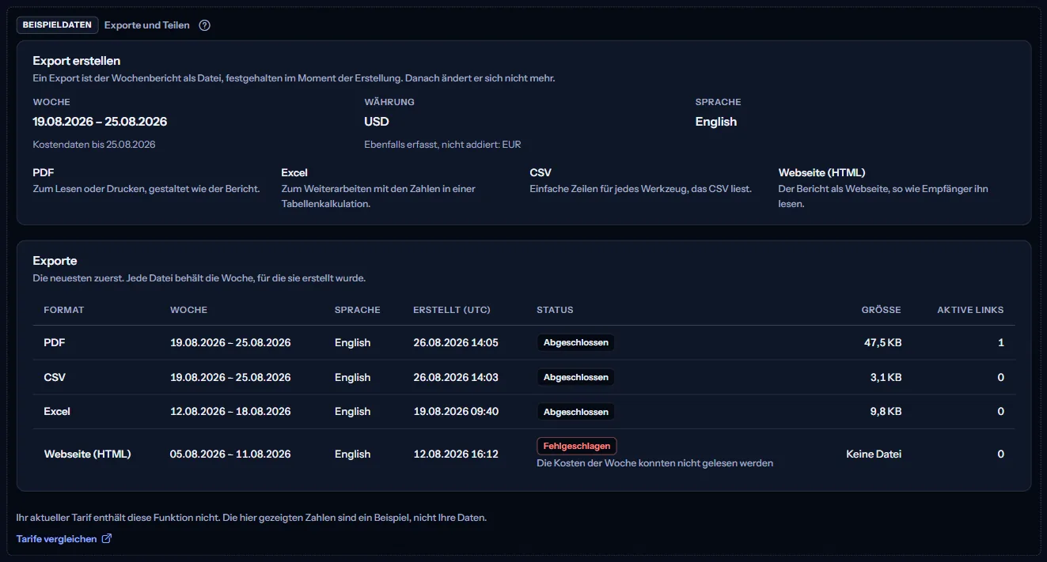Viewport: 1047px width, 562px height.
Task: Click the created time 26.08.2026 14:05
Action: [456, 343]
